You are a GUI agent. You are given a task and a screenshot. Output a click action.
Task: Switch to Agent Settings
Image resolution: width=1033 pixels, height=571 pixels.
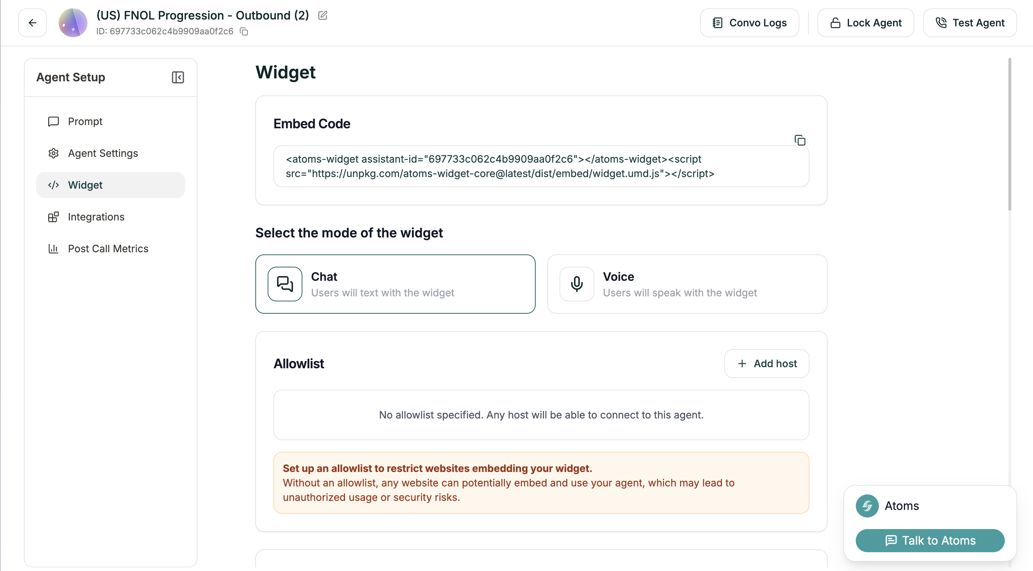click(x=103, y=153)
